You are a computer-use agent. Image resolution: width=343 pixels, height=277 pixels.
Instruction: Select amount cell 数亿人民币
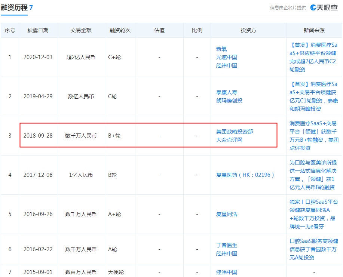pyautogui.click(x=81, y=96)
